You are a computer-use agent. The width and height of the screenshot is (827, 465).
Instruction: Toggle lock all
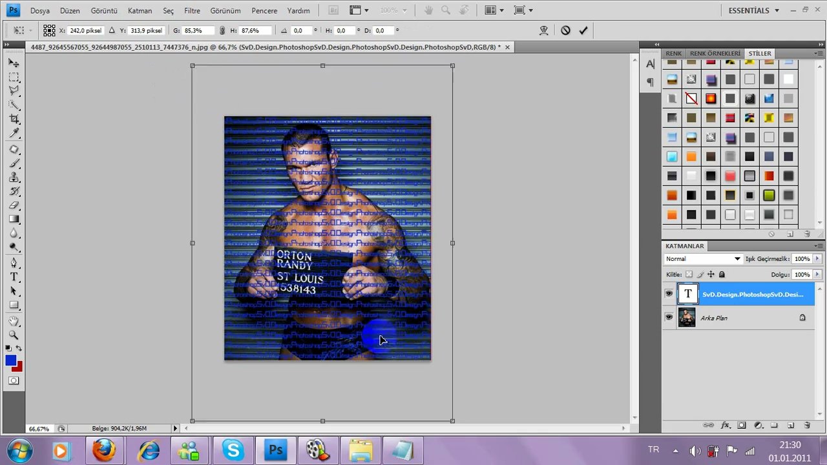click(722, 274)
